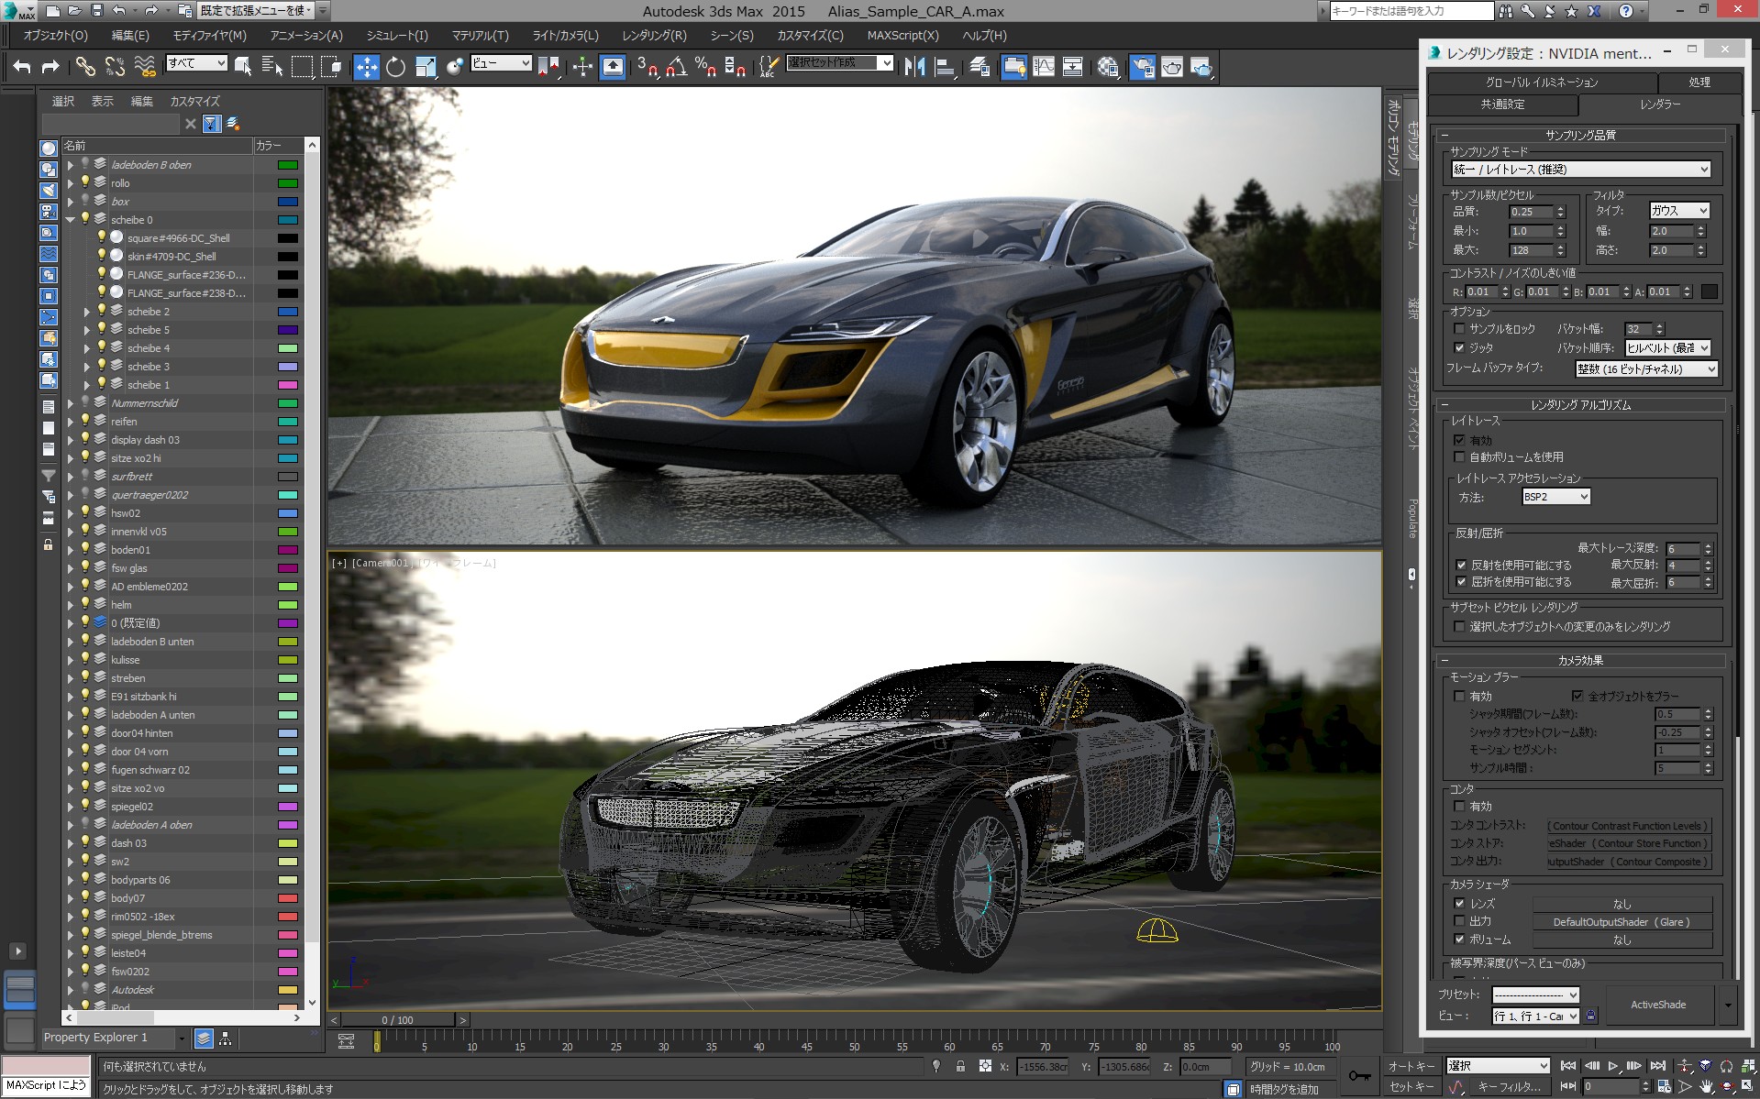Open the レンダリング(R) menu

[653, 35]
